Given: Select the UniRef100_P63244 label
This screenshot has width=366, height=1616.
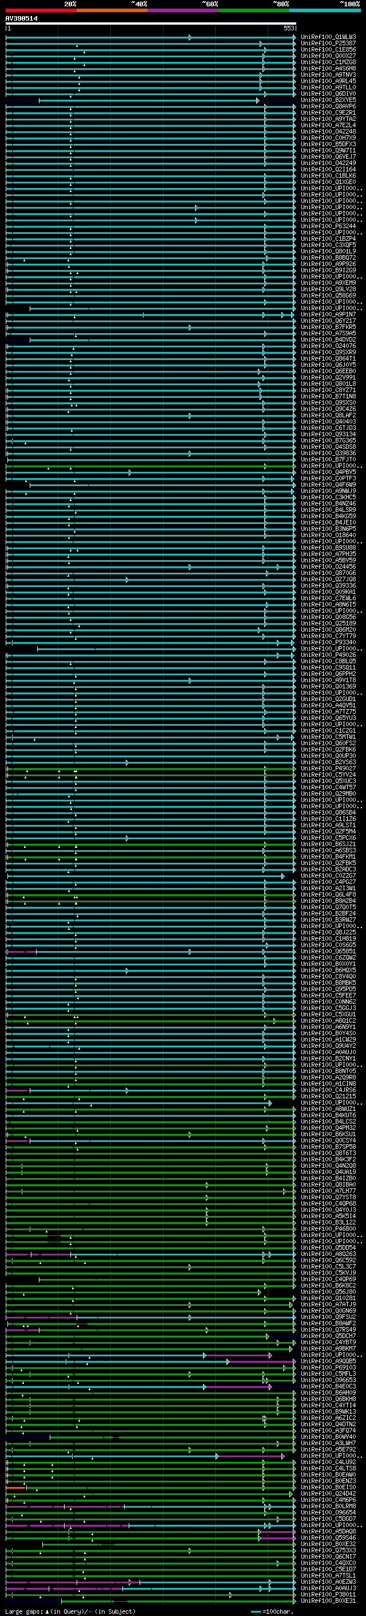Looking at the screenshot, I should click(328, 226).
